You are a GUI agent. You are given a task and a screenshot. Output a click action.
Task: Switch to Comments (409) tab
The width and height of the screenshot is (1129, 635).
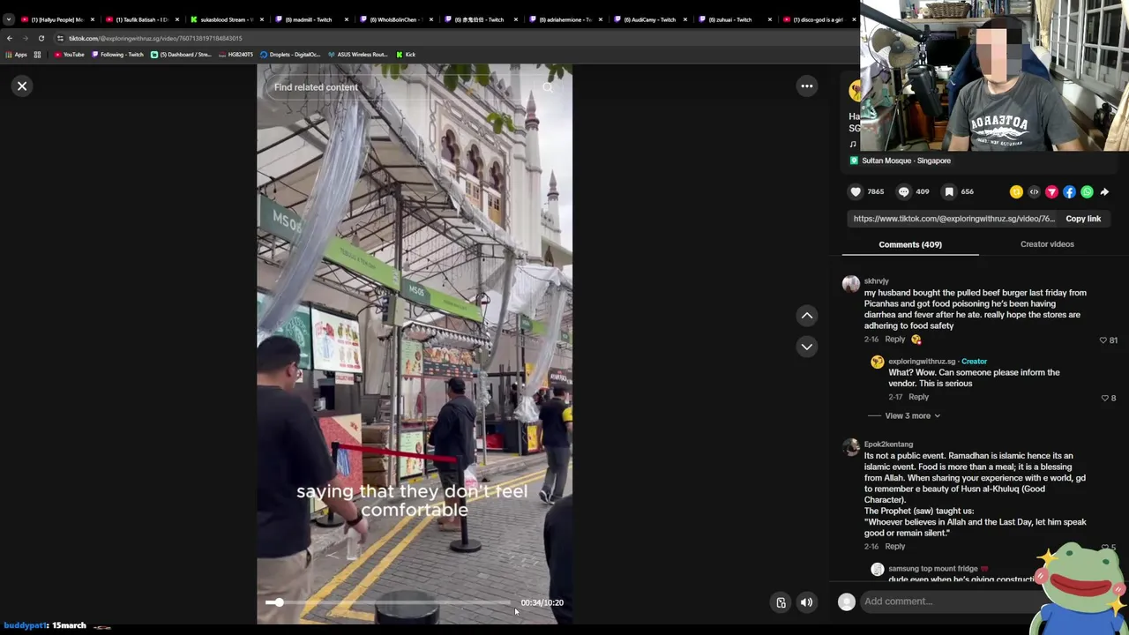coord(910,244)
